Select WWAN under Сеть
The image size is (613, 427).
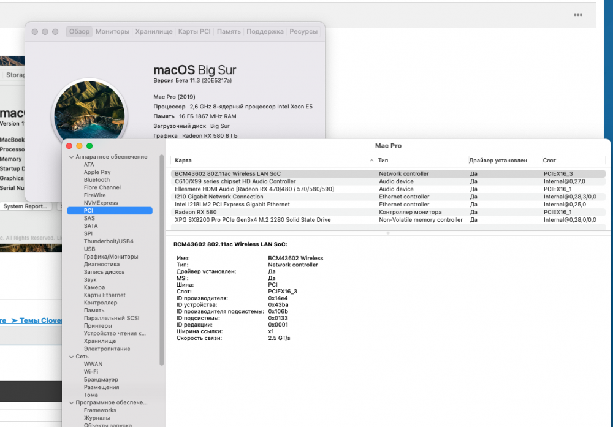(93, 364)
